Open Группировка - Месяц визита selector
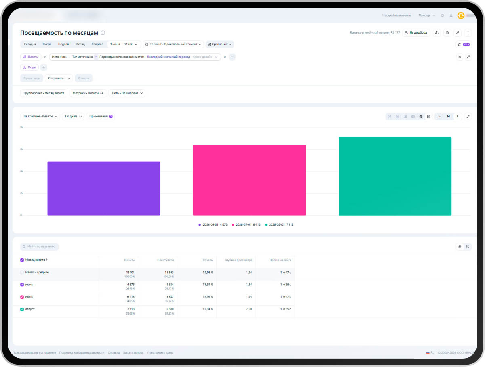 pos(44,93)
